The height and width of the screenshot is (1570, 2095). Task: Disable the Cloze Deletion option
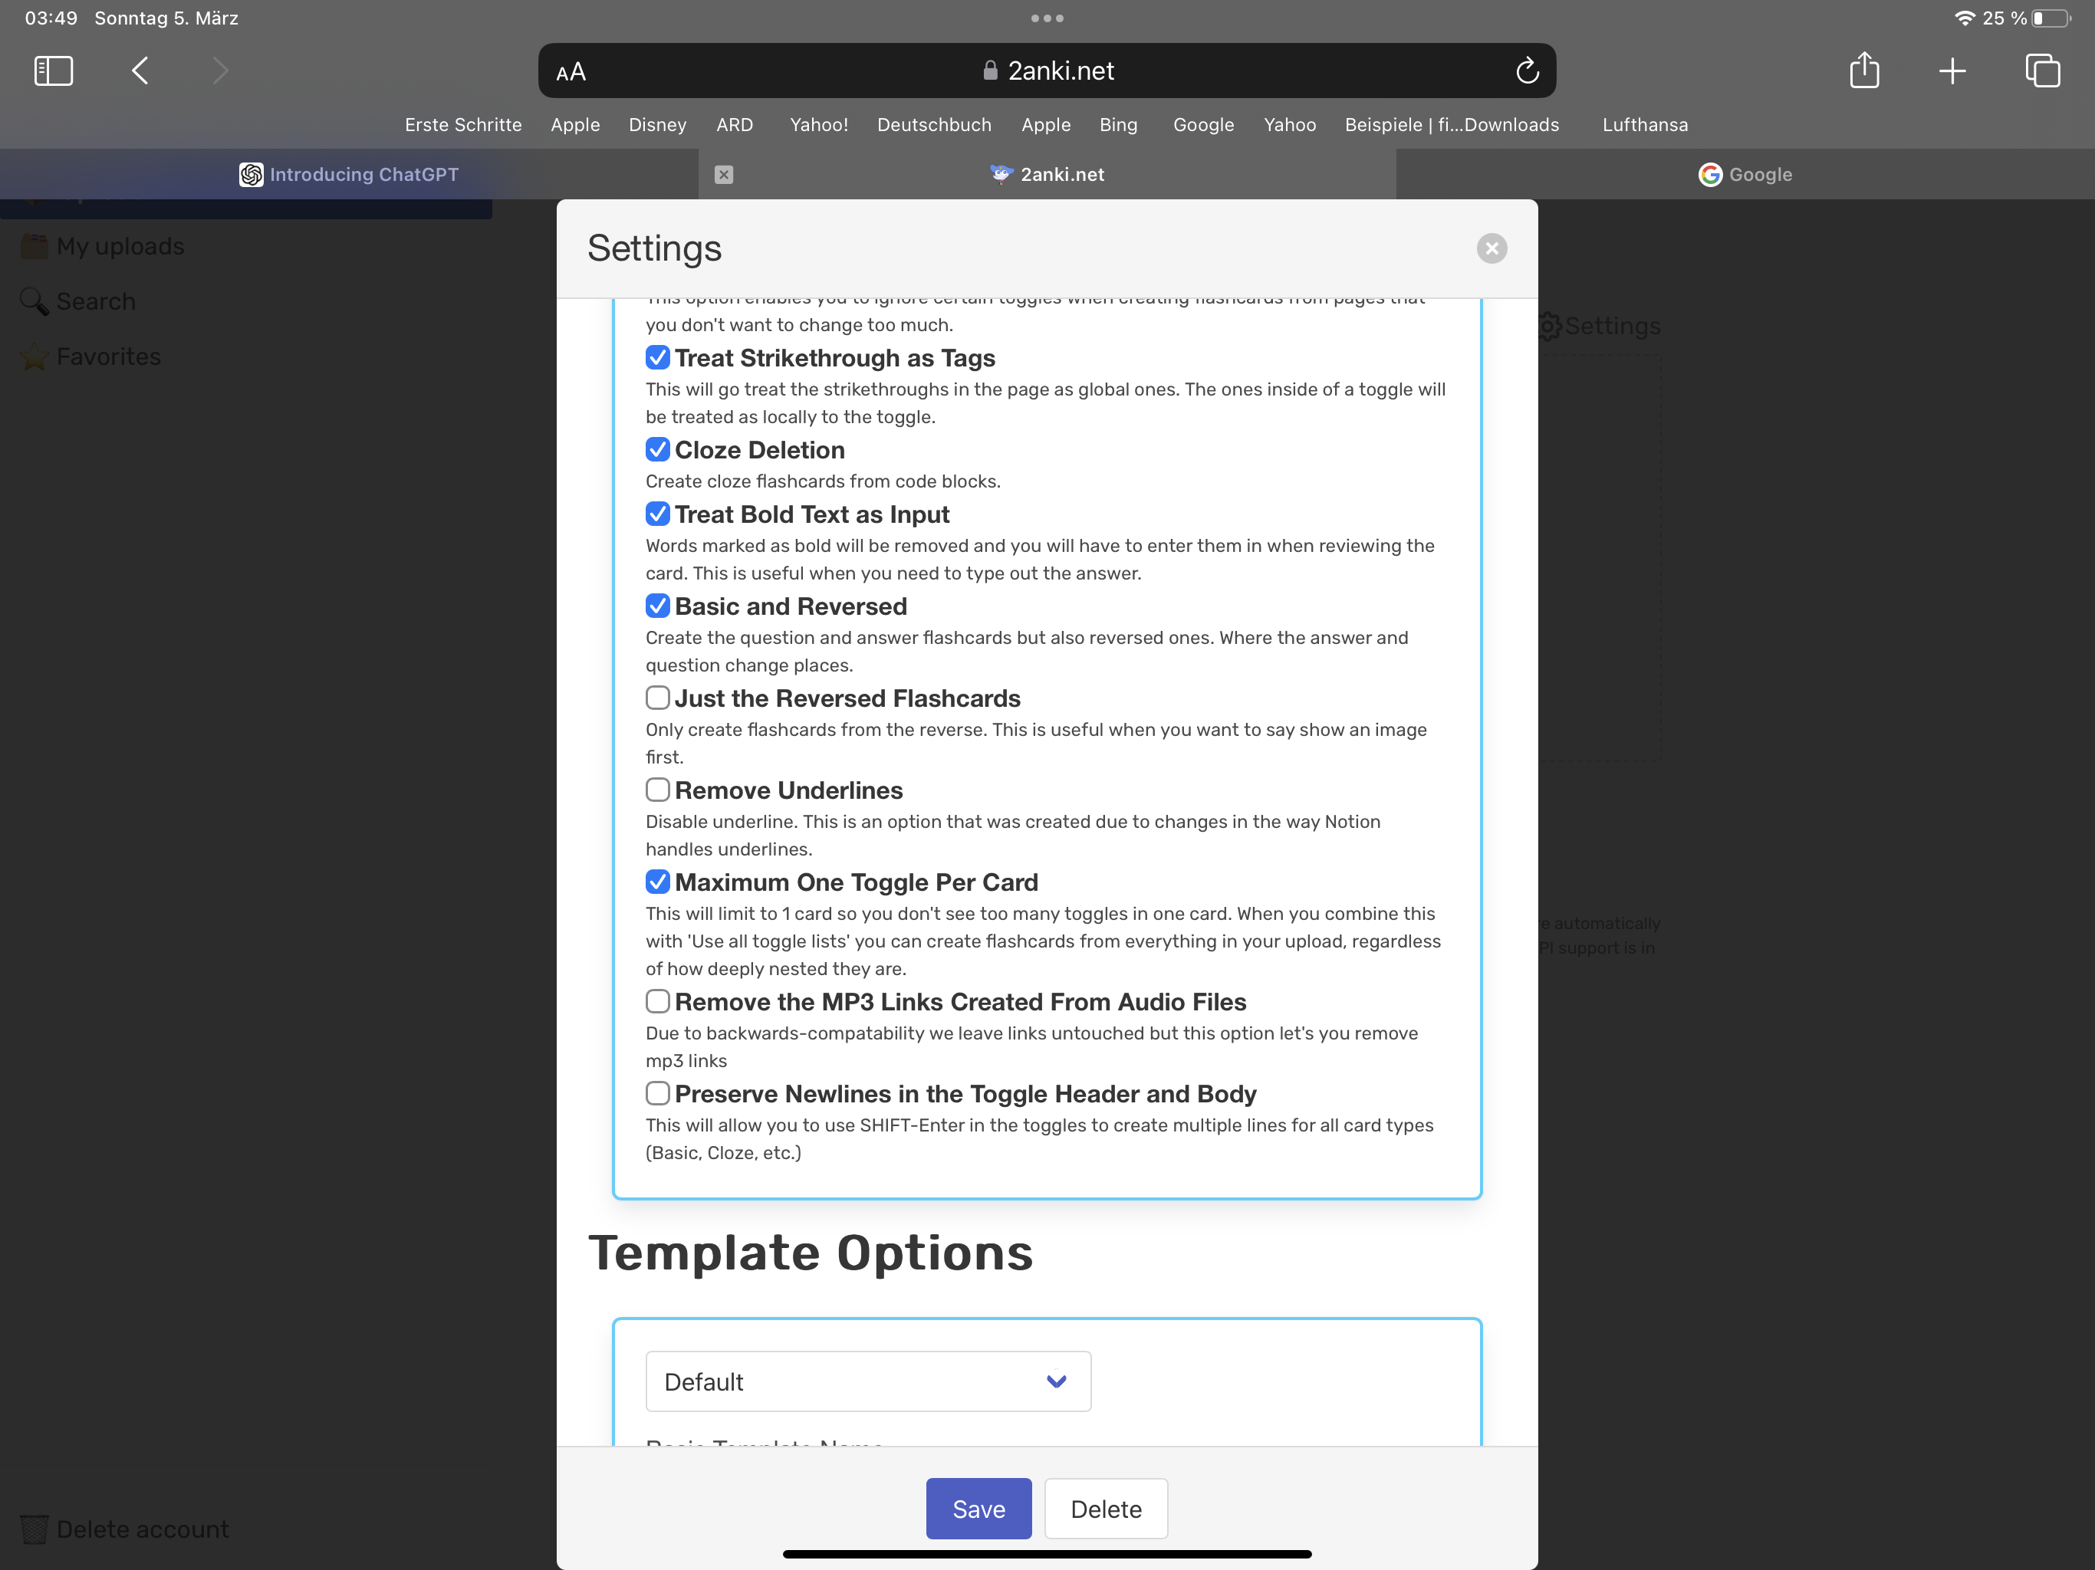click(x=658, y=450)
